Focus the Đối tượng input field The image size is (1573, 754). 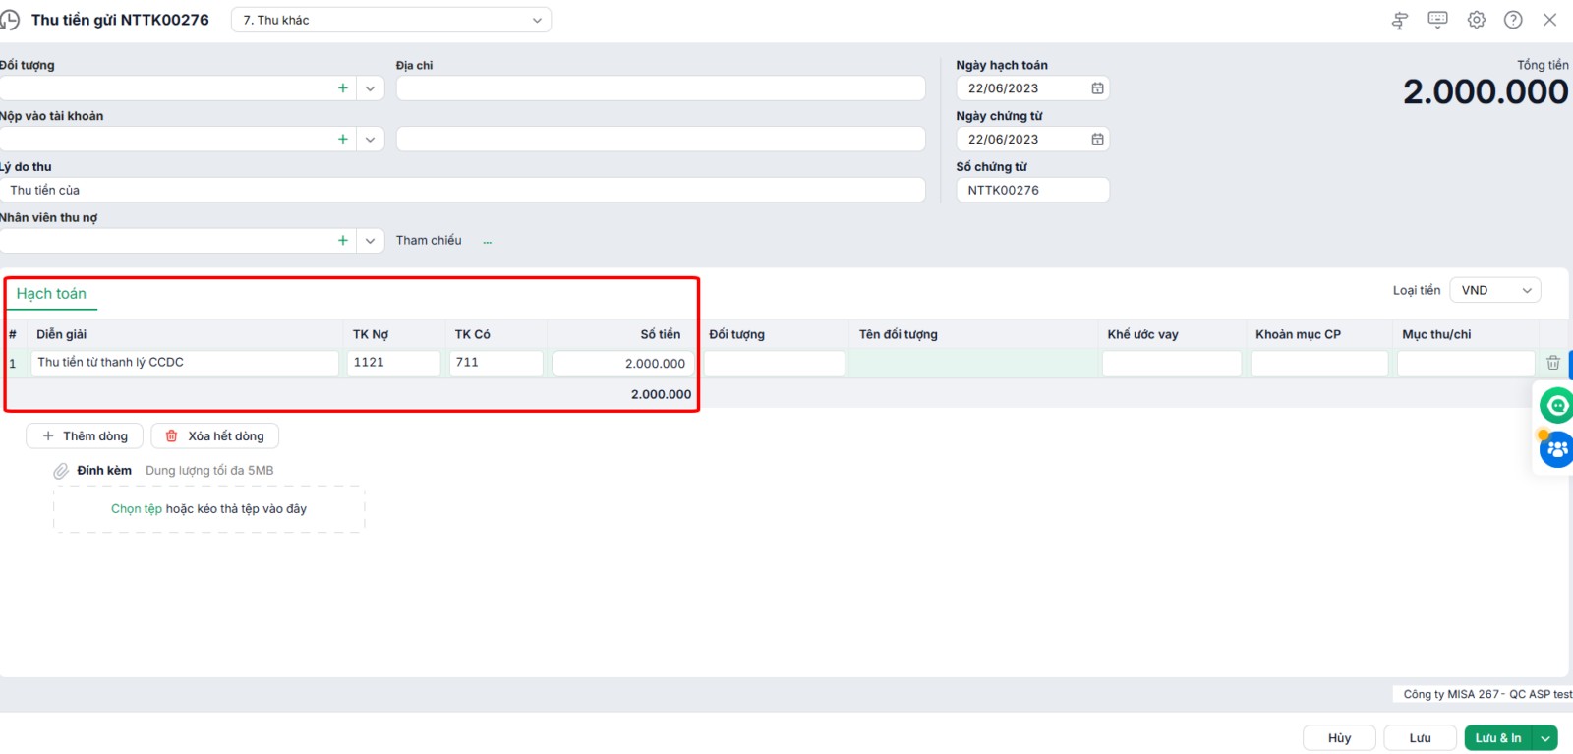(x=167, y=88)
